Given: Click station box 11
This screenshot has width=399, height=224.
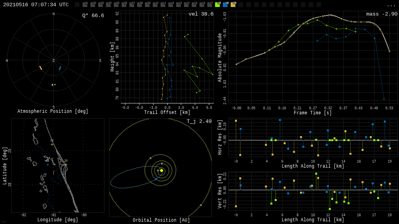Looking at the screenshot, I should pos(163,5).
